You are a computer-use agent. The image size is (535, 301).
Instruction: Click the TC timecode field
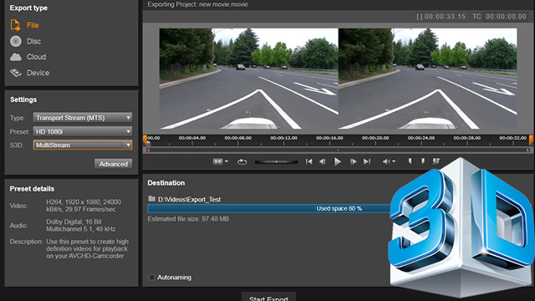506,17
